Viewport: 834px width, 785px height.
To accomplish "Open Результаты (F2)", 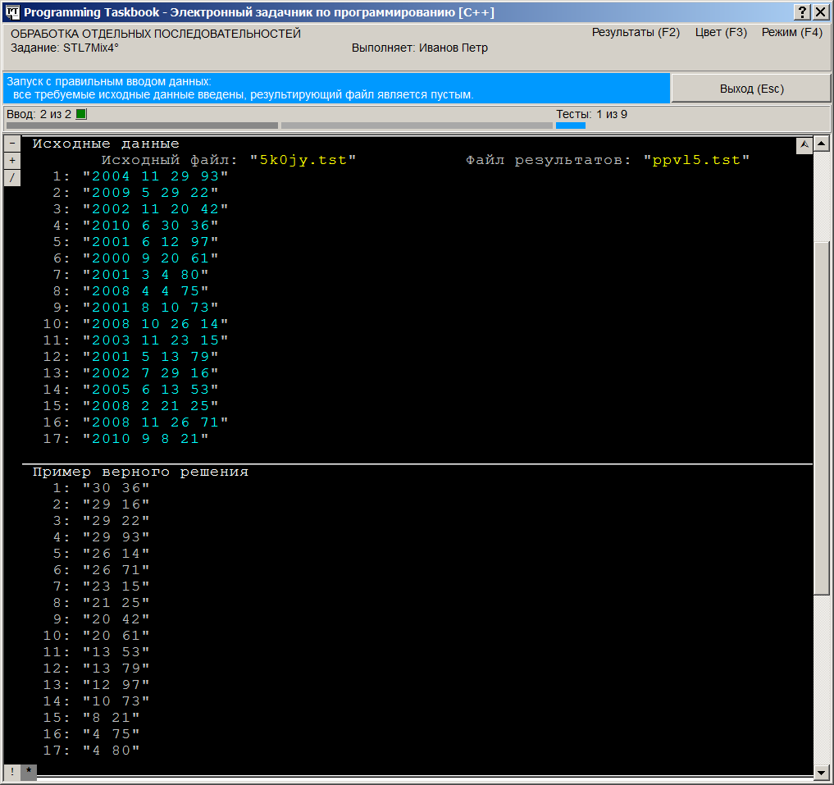I will (x=636, y=33).
